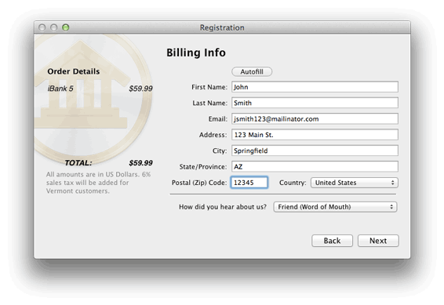
Task: Select the State/Province field with AZ
Action: (315, 166)
